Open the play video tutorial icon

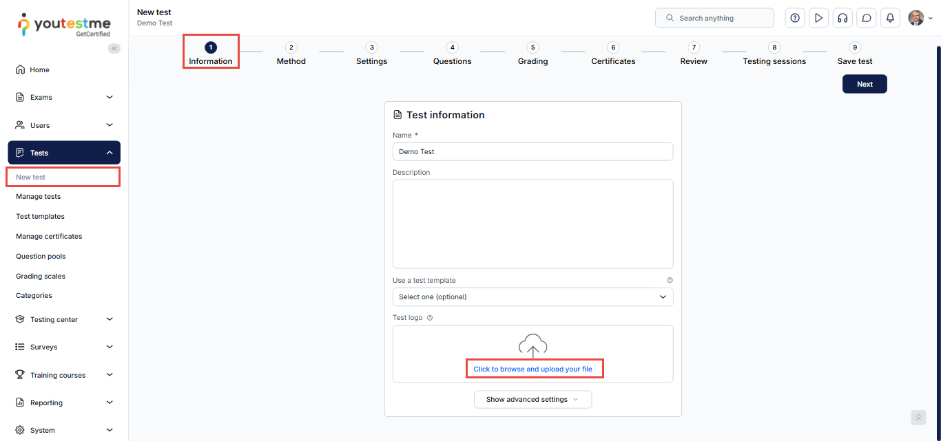click(818, 18)
